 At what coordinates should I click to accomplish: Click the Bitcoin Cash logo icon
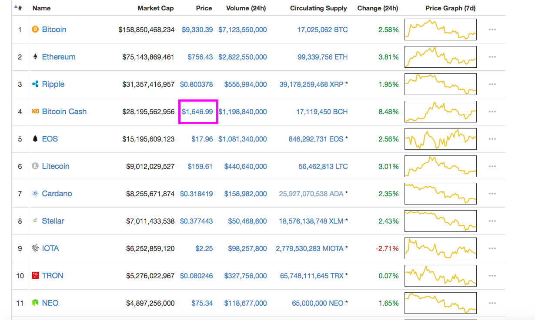coord(35,112)
